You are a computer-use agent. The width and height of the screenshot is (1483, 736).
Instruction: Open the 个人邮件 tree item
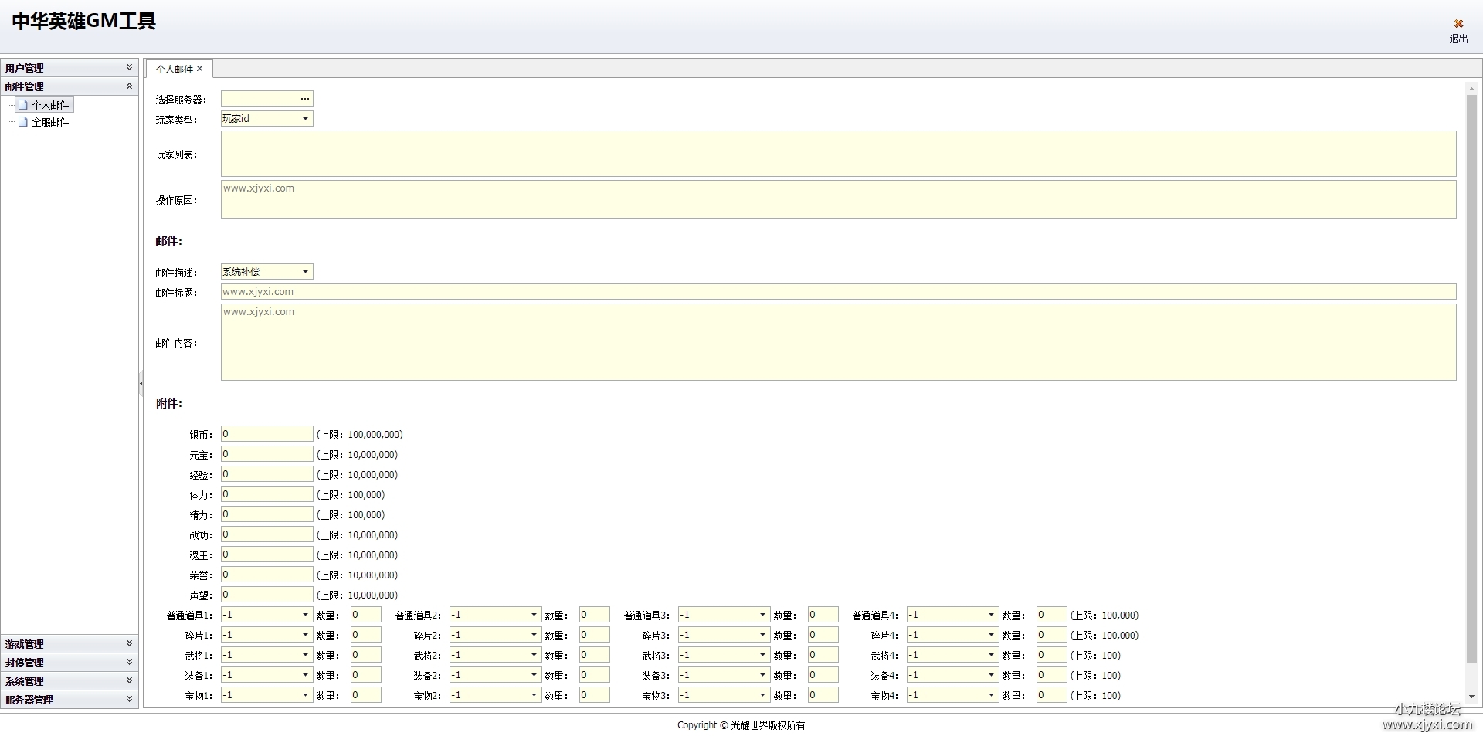(x=50, y=105)
